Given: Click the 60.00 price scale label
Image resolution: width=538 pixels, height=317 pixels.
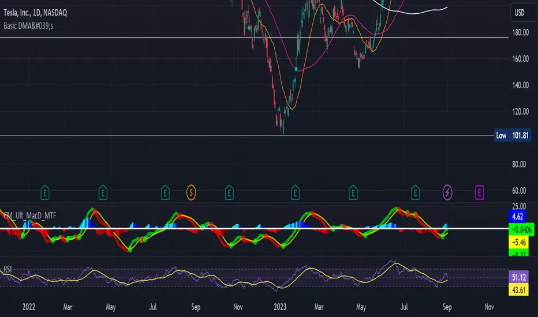Looking at the screenshot, I should (519, 191).
